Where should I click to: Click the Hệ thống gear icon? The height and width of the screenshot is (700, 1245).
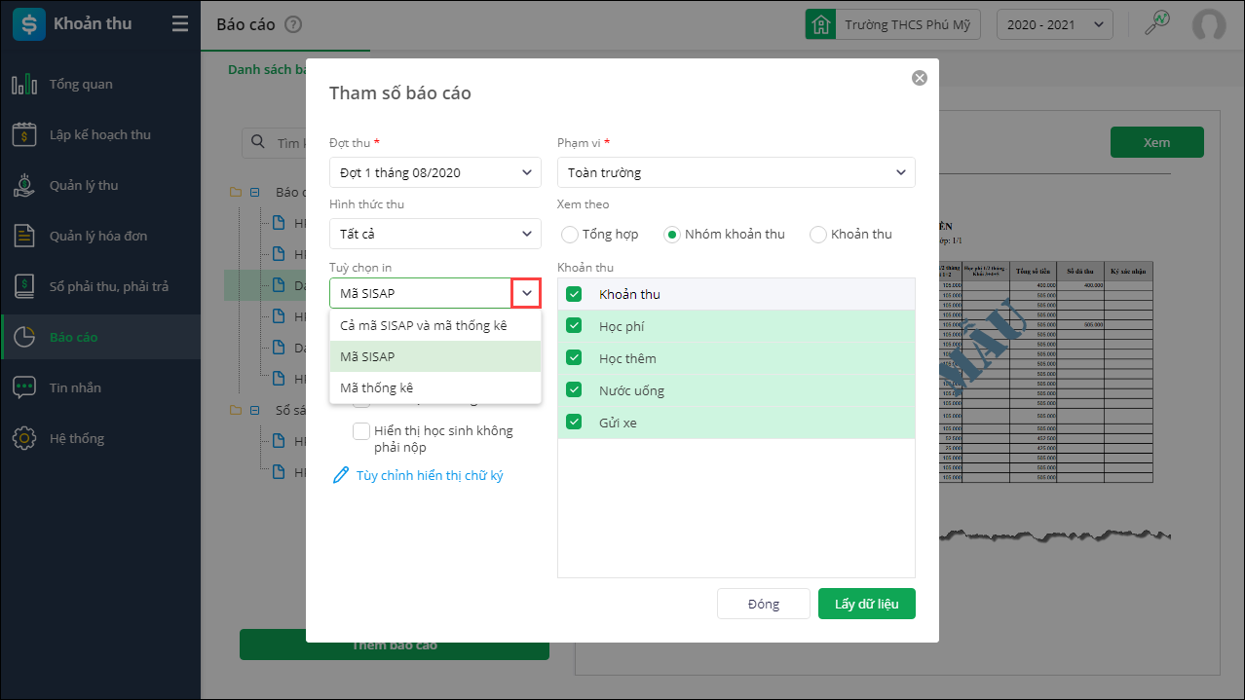pos(24,439)
